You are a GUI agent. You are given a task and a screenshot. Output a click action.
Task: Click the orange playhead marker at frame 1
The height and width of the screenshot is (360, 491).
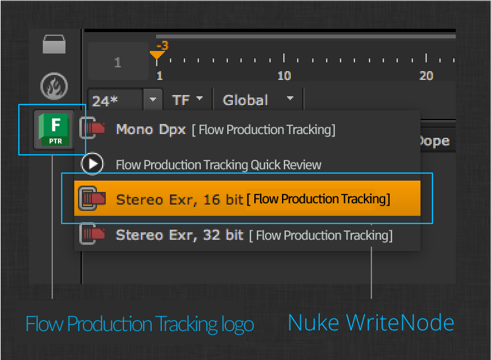pos(157,55)
